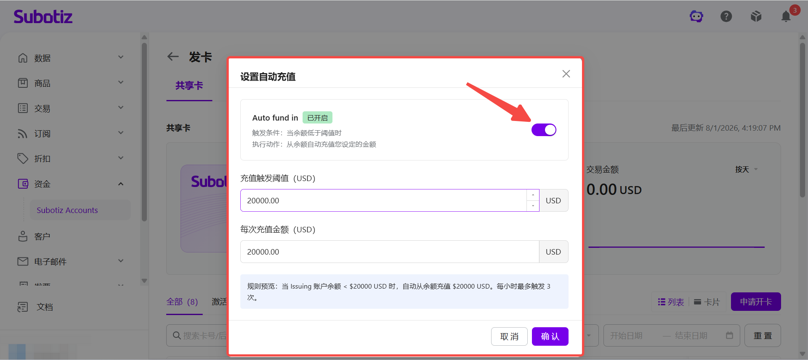Screen dimensions: 808x360
Task: Open Subotiz Accounts submenu item
Action: (80, 210)
